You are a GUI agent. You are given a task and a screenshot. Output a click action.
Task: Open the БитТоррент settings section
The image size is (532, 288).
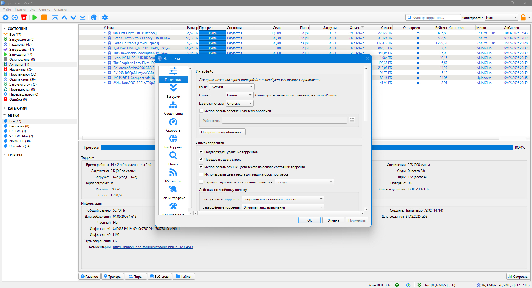click(173, 142)
